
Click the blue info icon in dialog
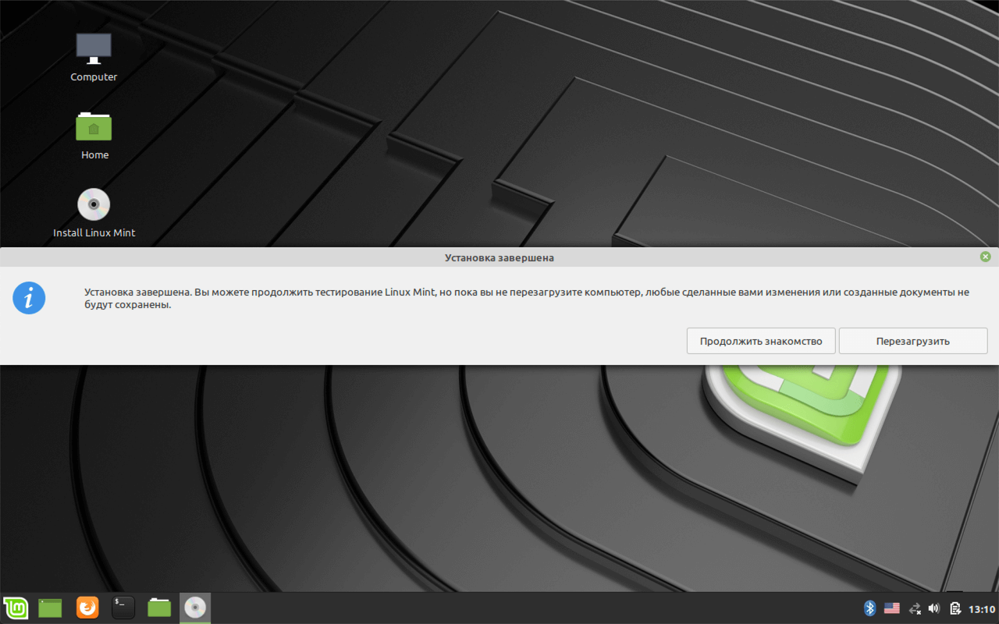(29, 298)
